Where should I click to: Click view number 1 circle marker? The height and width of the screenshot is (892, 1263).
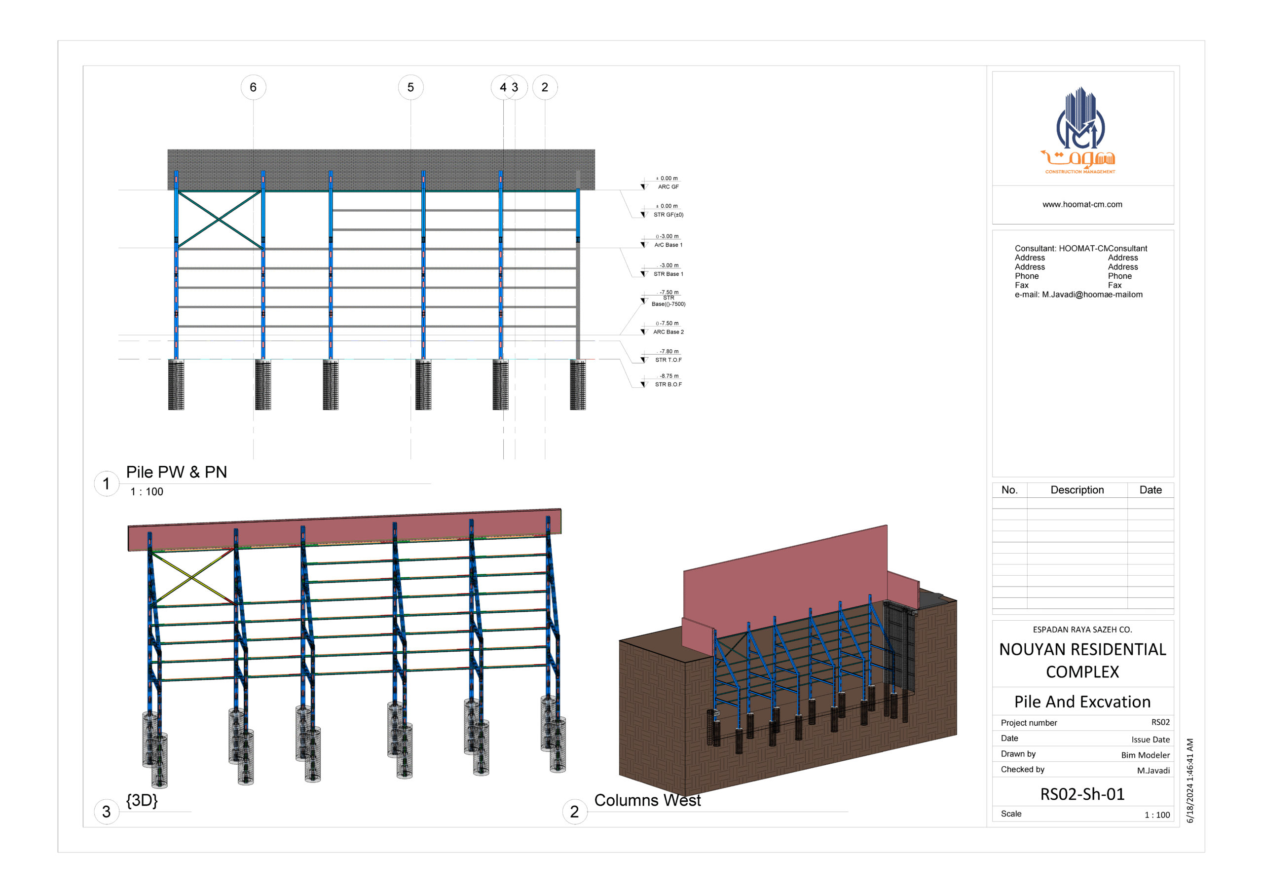pyautogui.click(x=106, y=484)
